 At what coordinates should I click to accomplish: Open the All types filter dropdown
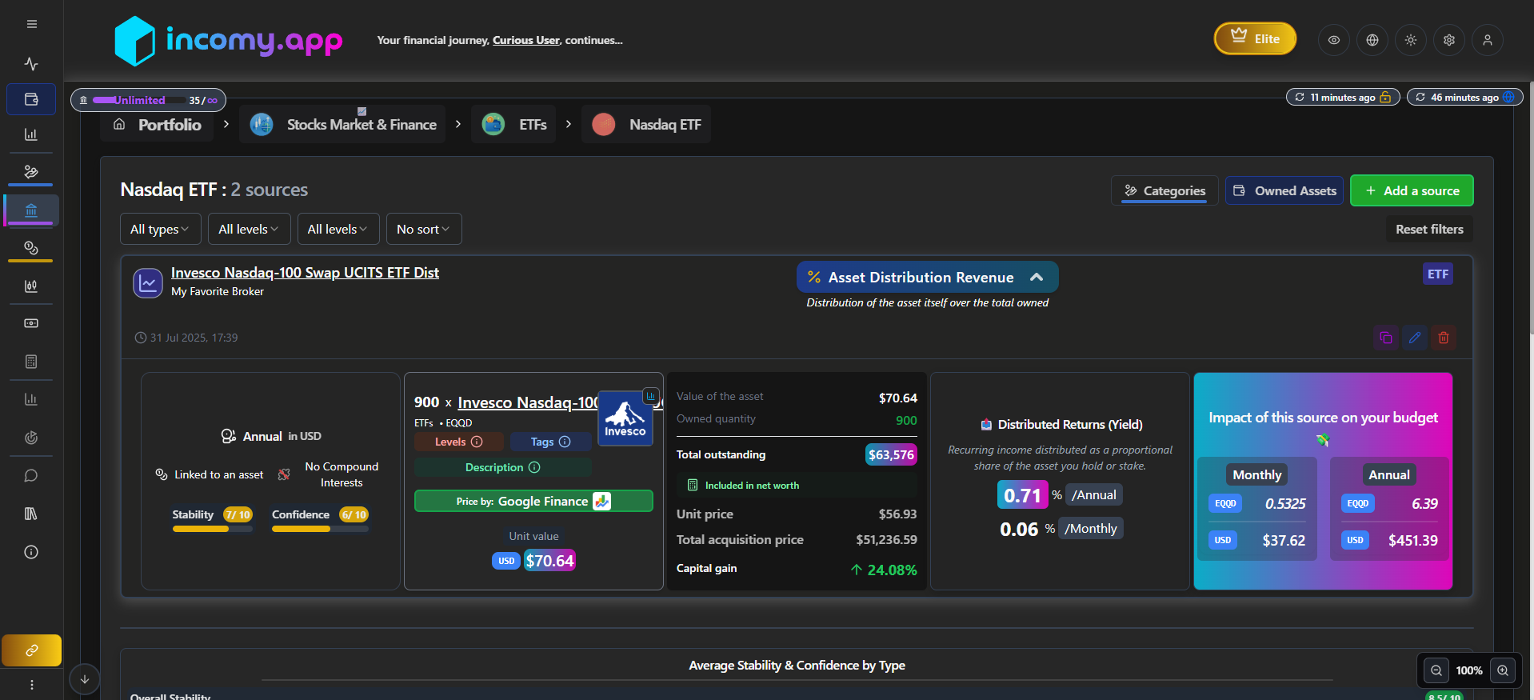160,229
